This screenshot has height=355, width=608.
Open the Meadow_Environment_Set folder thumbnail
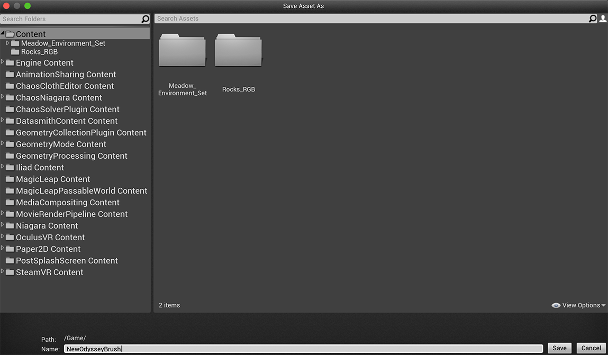182,50
